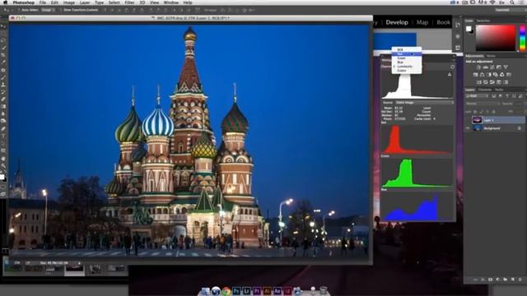Toggle type layer filter in Layers panel
Image resolution: width=527 pixels, height=296 pixels.
pos(507,96)
